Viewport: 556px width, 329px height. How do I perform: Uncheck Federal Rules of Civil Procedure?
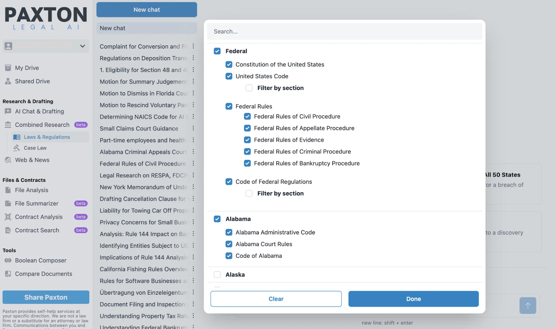[247, 117]
